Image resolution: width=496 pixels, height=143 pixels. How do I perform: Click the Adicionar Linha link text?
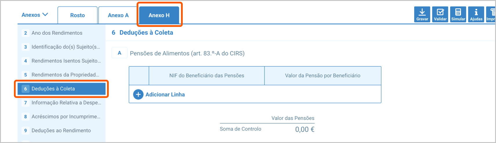point(165,94)
